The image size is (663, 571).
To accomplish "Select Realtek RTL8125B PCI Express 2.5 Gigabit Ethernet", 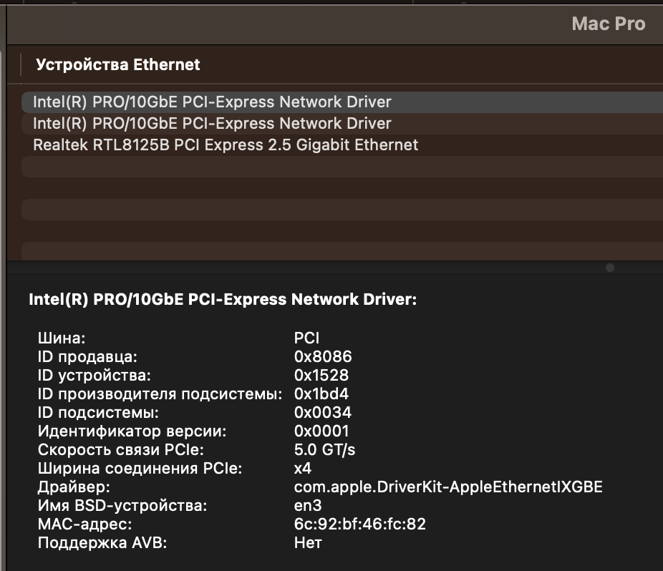I will (x=342, y=145).
